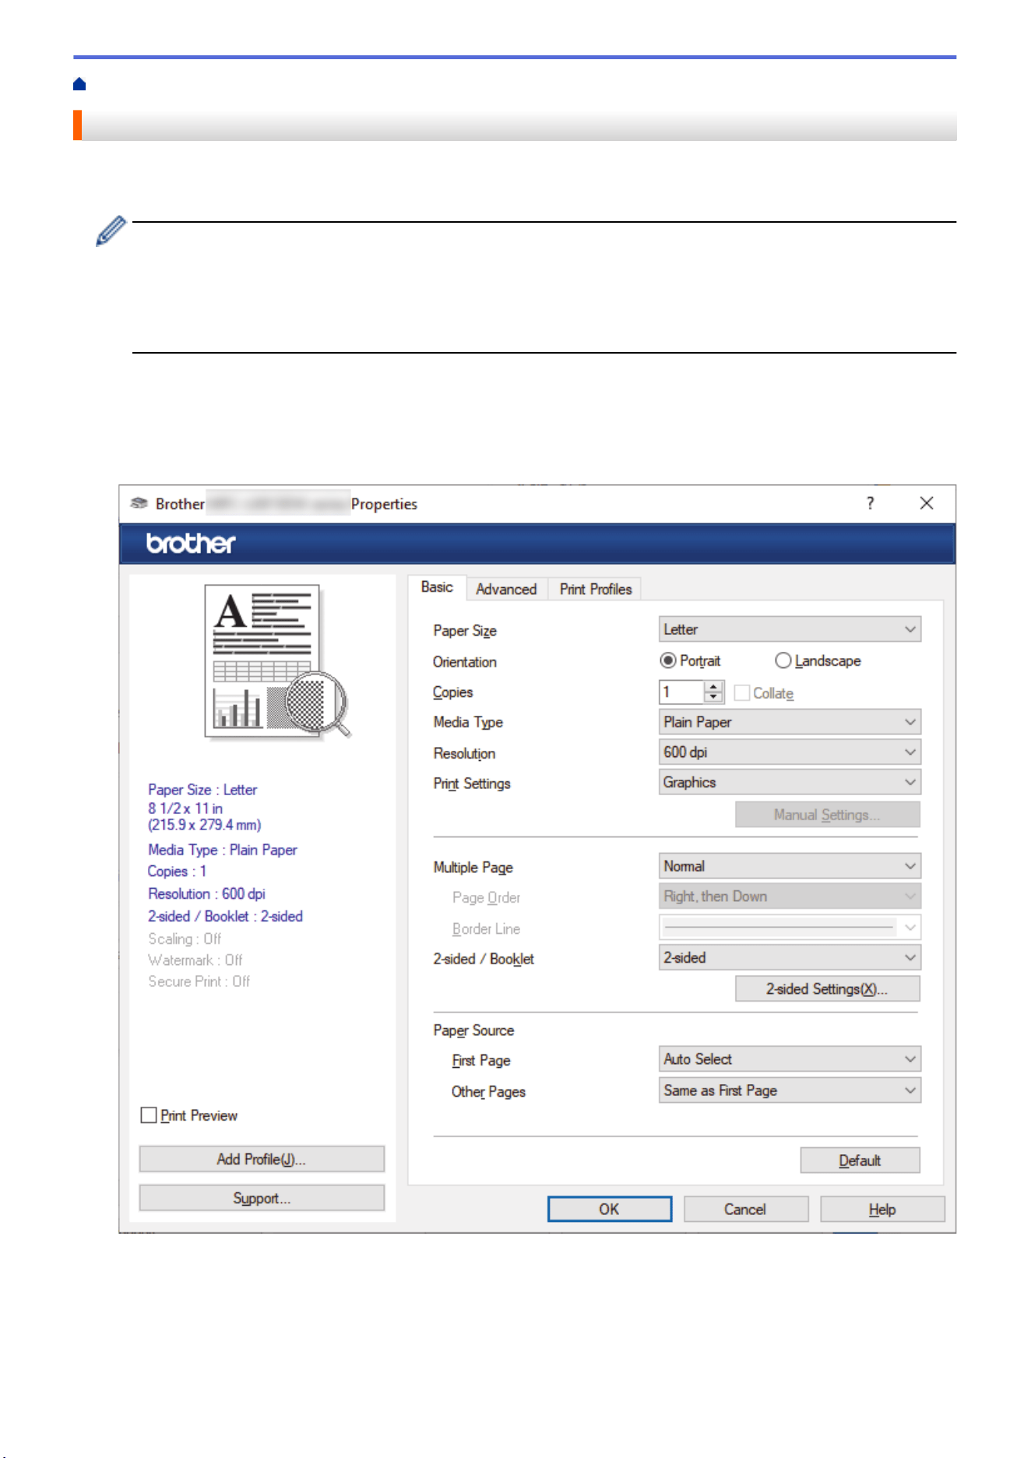Click the 'Copies : 1' summary text
Viewport: 1031px width, 1458px height.
click(x=177, y=872)
